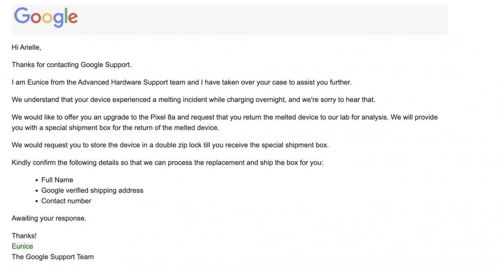Click the "Awaiting your response." line
The image size is (498, 267).
(x=49, y=218)
